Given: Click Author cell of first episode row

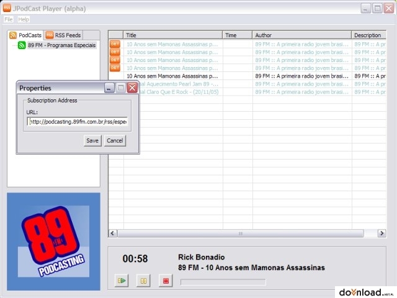Looking at the screenshot, I should coord(302,44).
